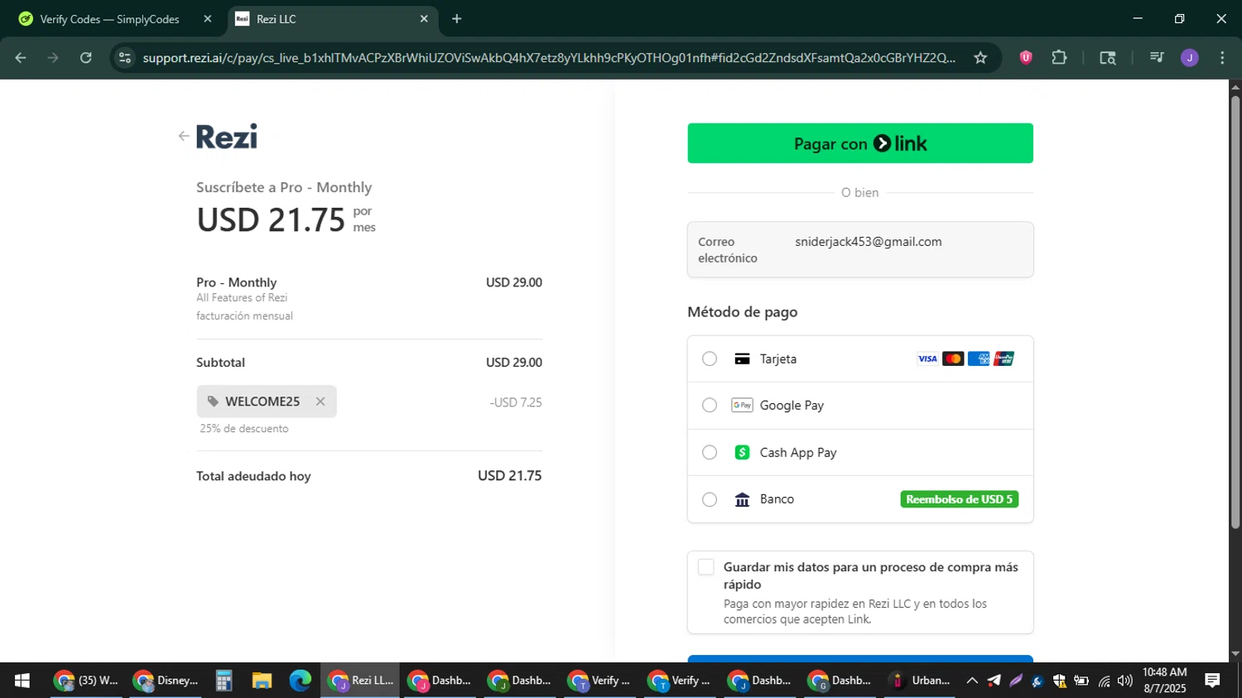The height and width of the screenshot is (698, 1242).
Task: Go back using the arrow beside Rezi logo
Action: (183, 136)
